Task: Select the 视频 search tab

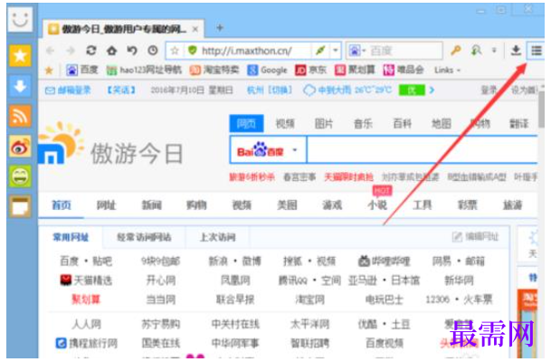Action: coord(285,124)
